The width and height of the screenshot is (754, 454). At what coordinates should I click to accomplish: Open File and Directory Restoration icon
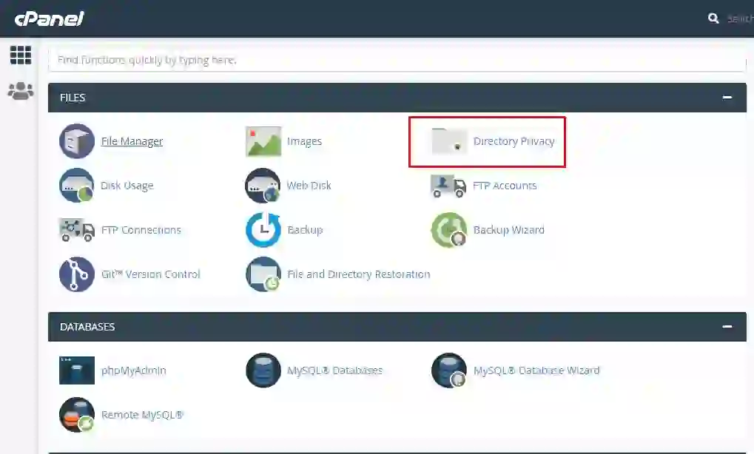click(x=263, y=274)
